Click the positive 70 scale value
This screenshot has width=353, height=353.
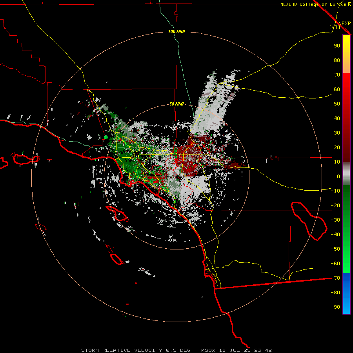(337, 75)
